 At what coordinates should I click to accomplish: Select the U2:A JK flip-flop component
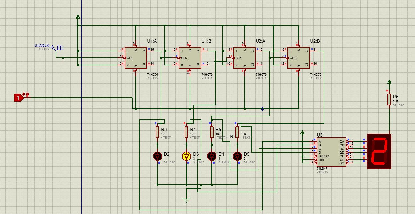coord(244,58)
